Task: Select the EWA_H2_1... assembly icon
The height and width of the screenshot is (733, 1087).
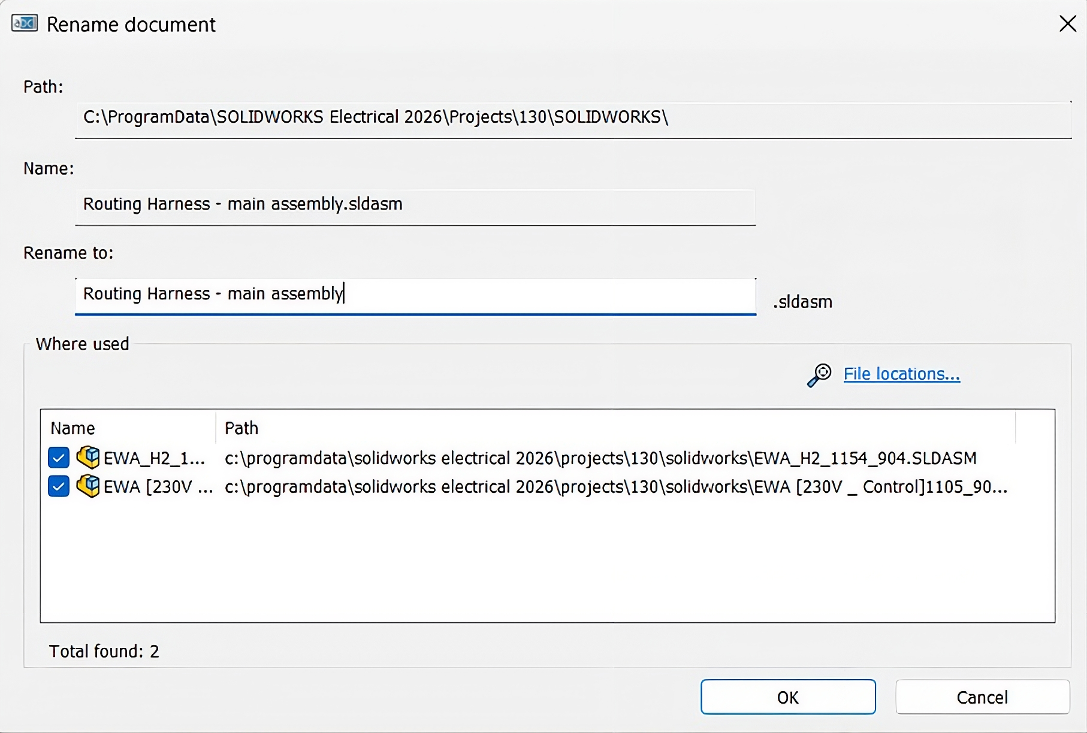Action: [88, 458]
